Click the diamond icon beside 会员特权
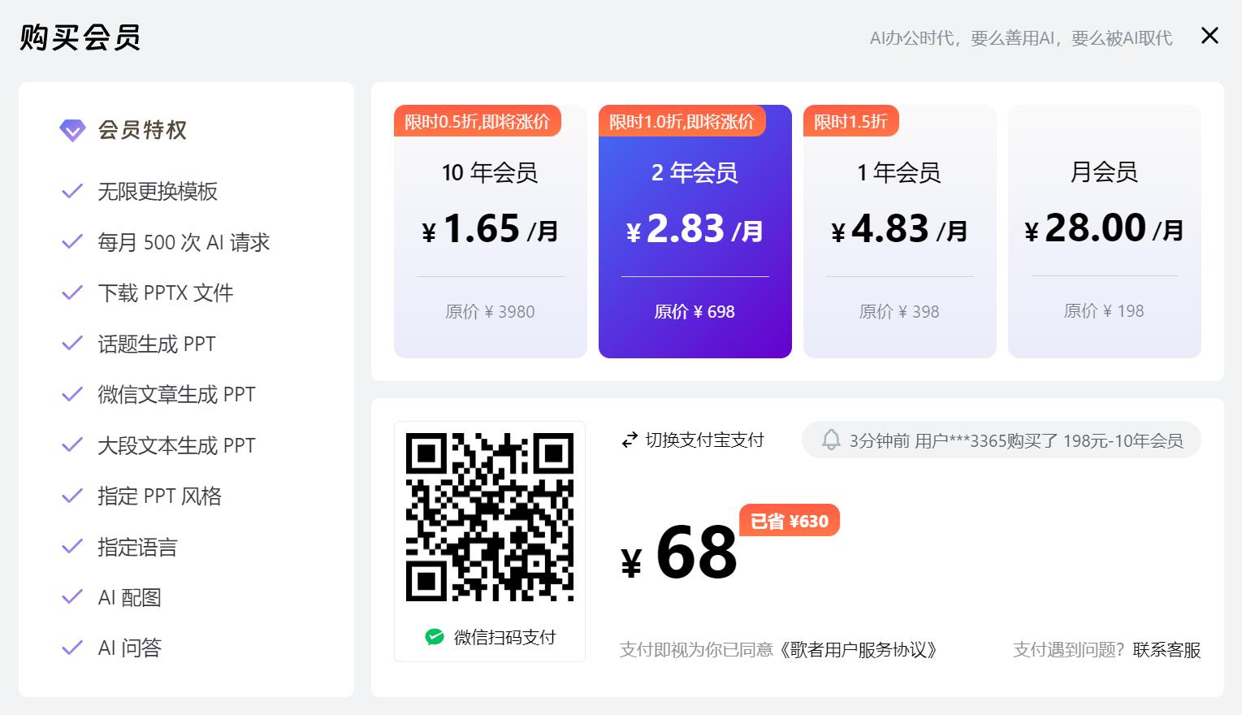The width and height of the screenshot is (1242, 715). [x=72, y=130]
